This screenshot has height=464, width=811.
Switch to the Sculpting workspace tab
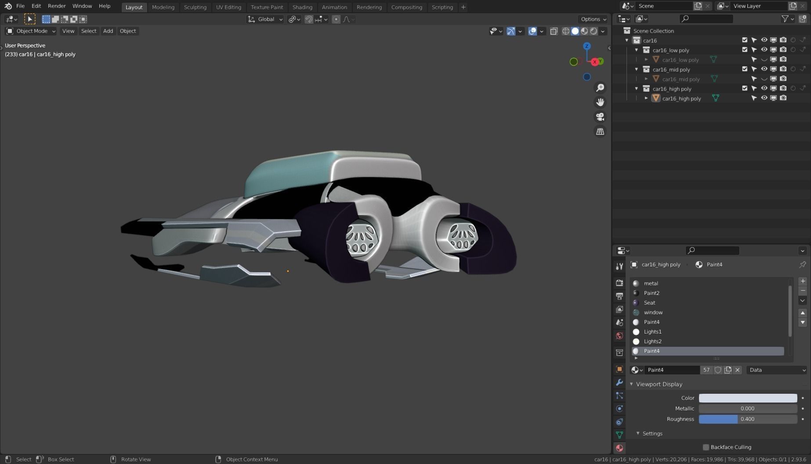click(195, 7)
